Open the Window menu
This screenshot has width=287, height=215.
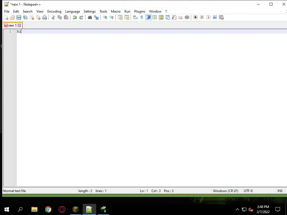pyautogui.click(x=155, y=11)
